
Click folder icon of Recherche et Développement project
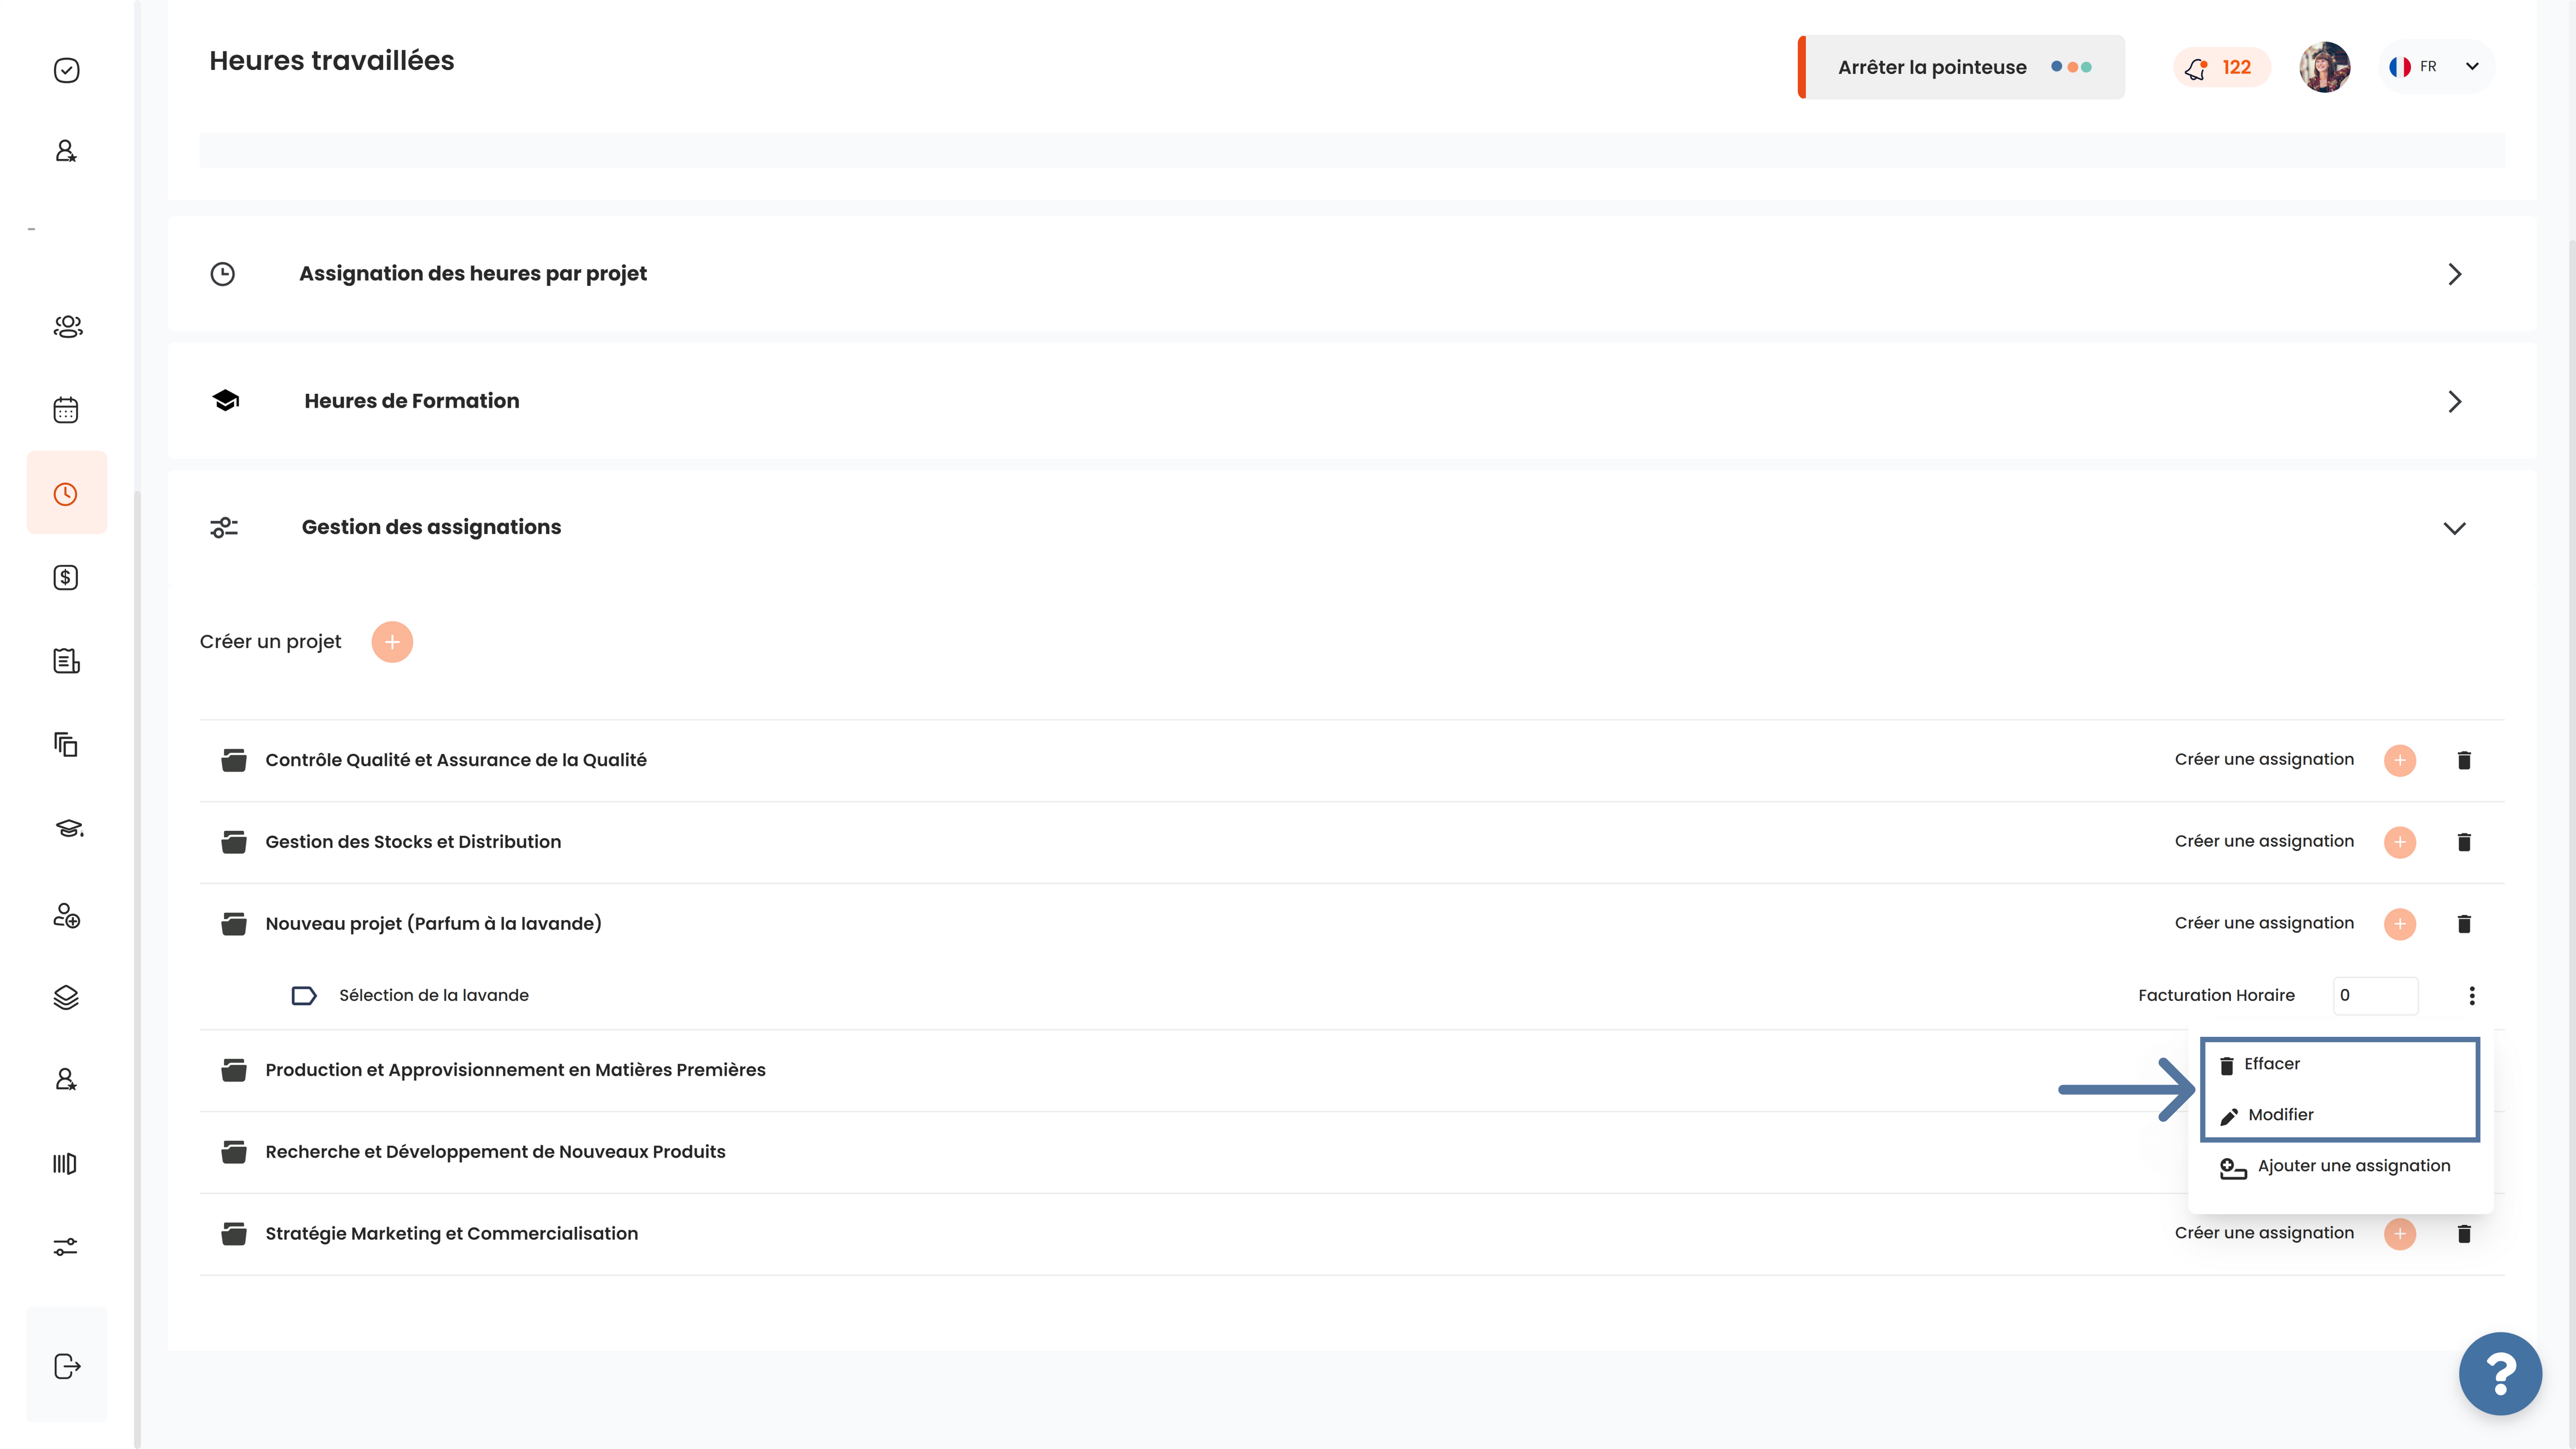[x=234, y=1152]
